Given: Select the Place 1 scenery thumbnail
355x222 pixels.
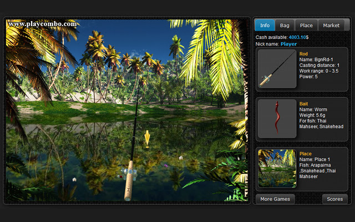Looking at the screenshot, I should tap(277, 169).
